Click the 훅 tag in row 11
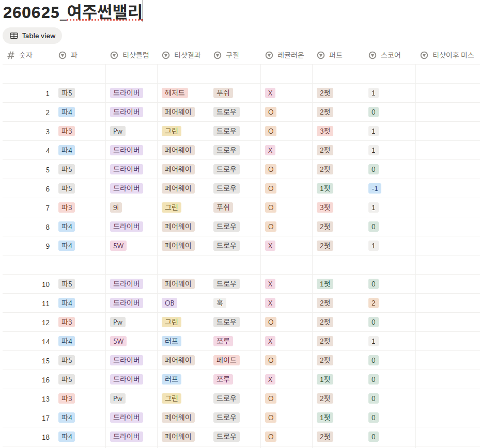Screen dimensions: 480x448 [220, 303]
